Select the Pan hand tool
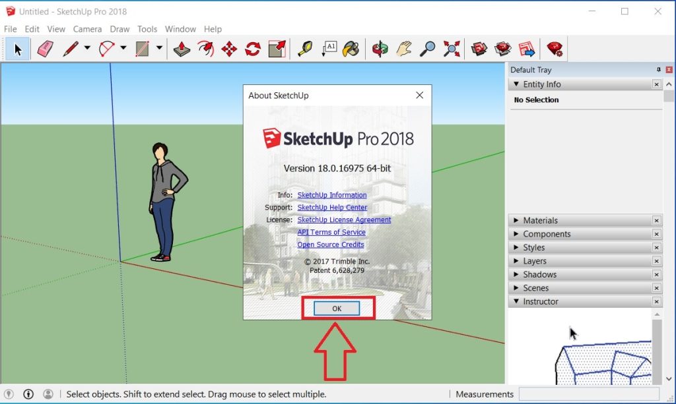The image size is (676, 404). click(404, 49)
